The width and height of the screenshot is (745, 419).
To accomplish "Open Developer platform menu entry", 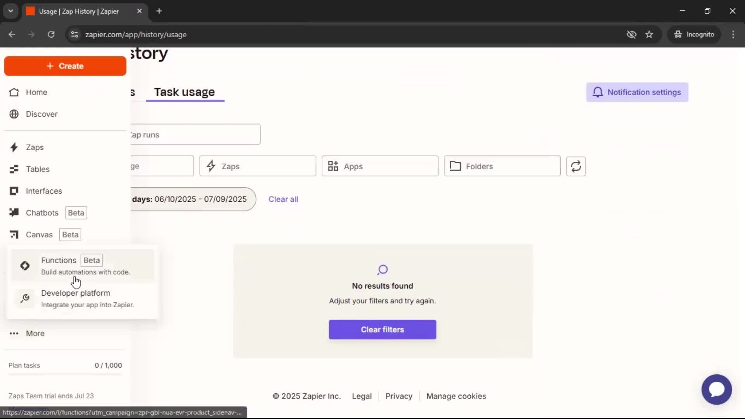I will pyautogui.click(x=82, y=298).
